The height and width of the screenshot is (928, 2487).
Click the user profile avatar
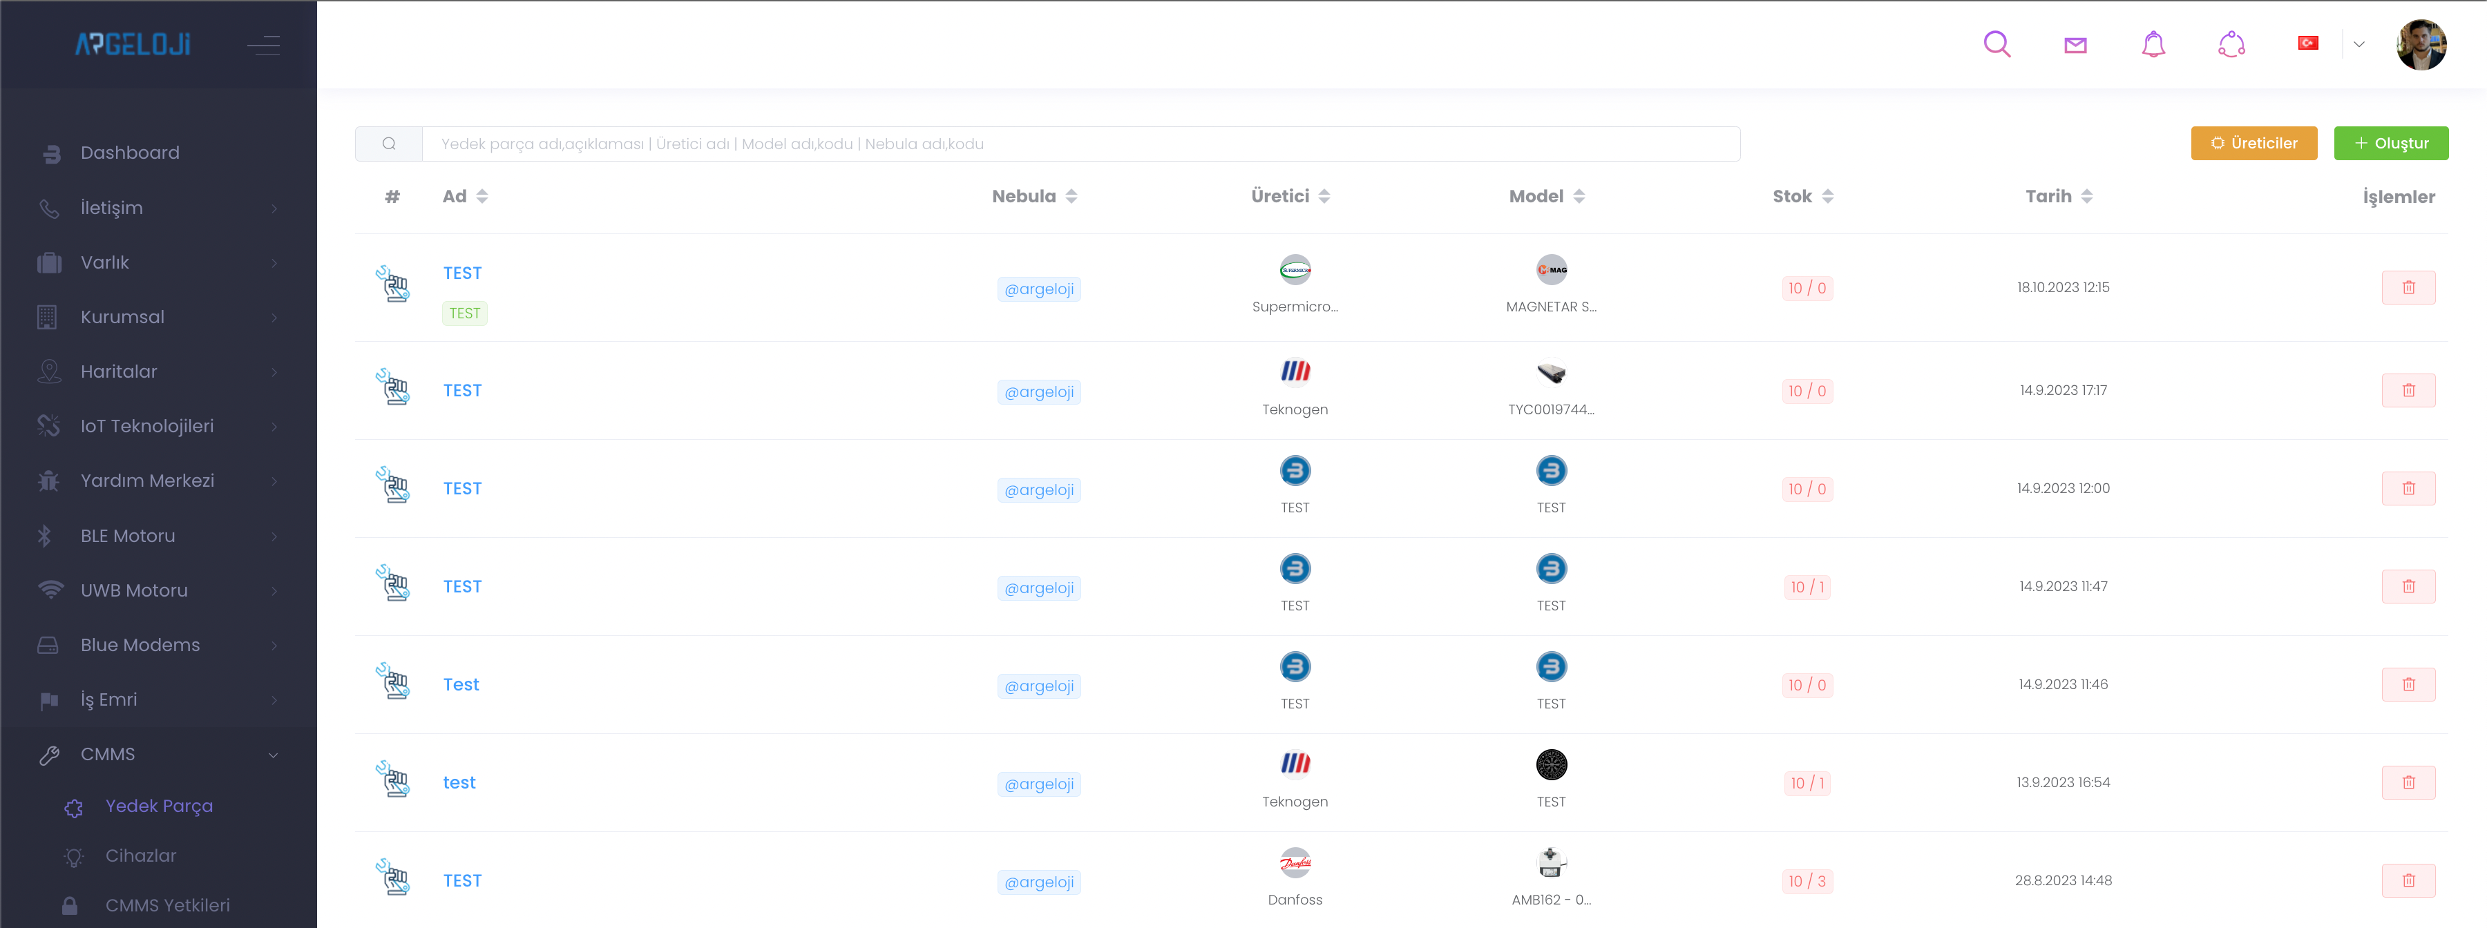point(2421,44)
